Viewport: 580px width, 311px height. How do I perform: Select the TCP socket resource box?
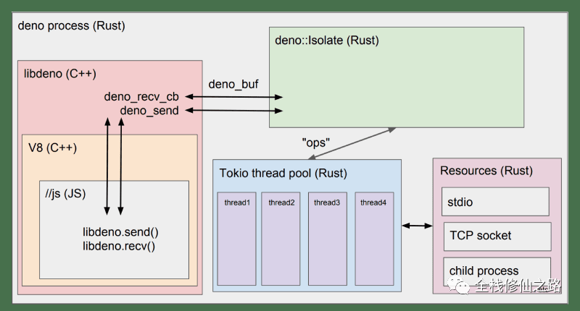click(497, 237)
